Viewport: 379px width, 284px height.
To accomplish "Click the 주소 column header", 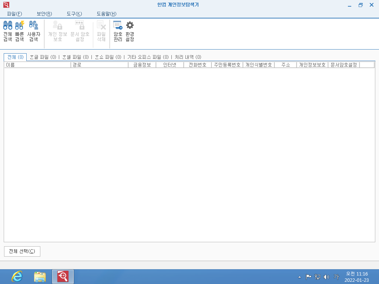I will coord(285,65).
